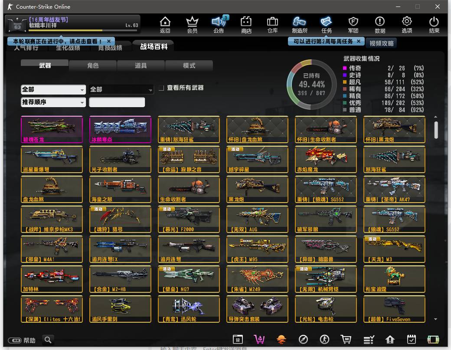Select the 重铸|怒海狂鲨 weapon card
The image size is (451, 350).
pos(189,129)
